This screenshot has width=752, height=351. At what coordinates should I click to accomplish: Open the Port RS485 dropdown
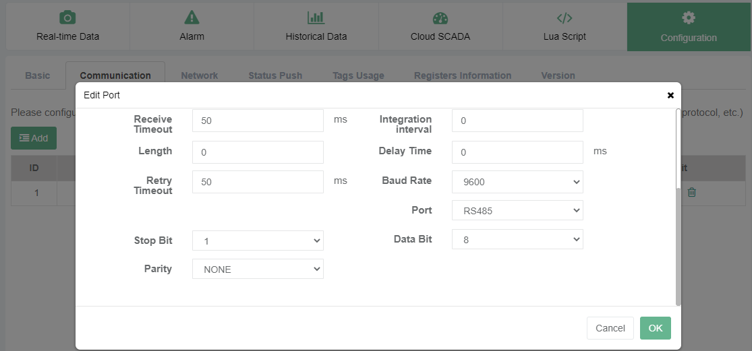click(x=517, y=210)
